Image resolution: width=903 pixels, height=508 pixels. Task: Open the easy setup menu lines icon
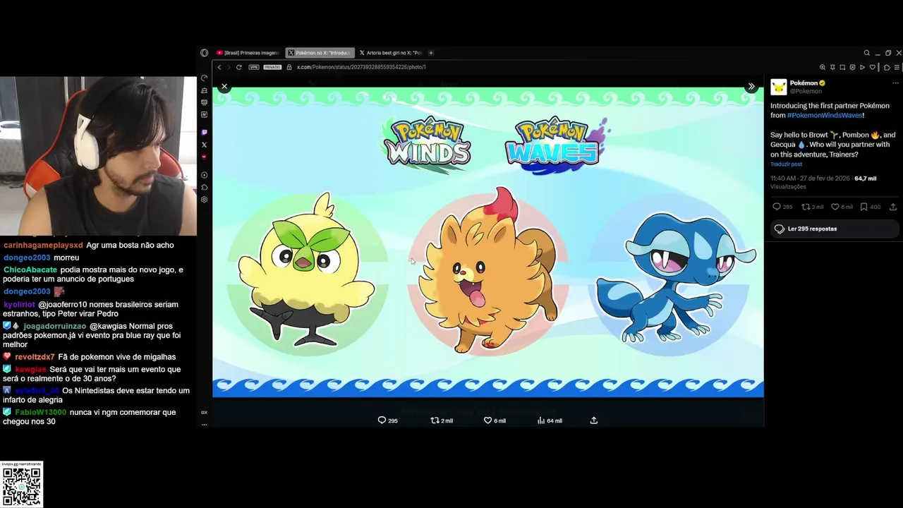pyautogui.click(x=897, y=67)
